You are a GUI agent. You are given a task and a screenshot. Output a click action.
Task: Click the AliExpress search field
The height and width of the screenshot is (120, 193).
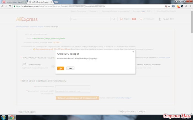point(90,19)
